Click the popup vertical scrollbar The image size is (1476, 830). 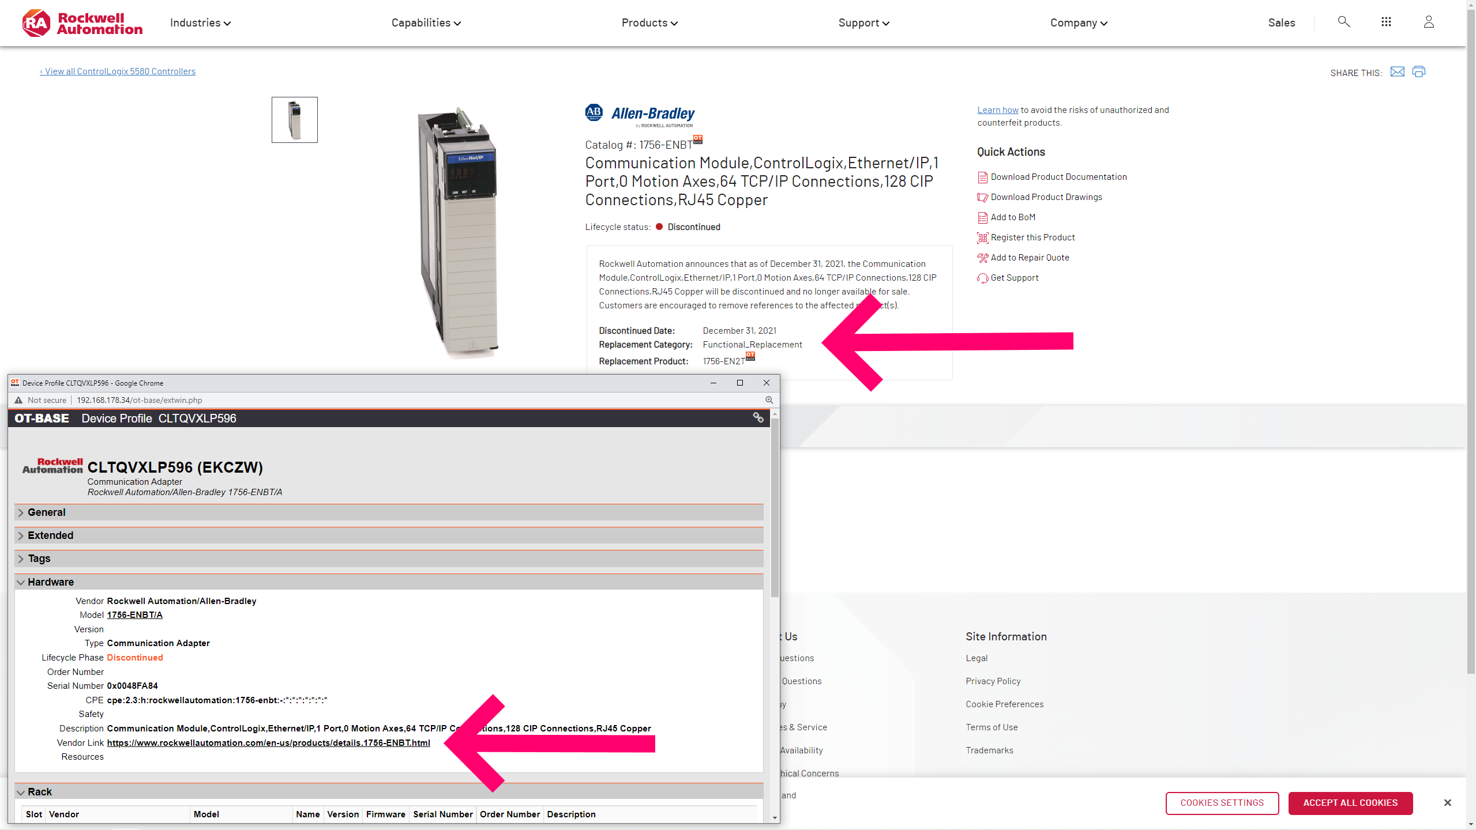(x=775, y=507)
